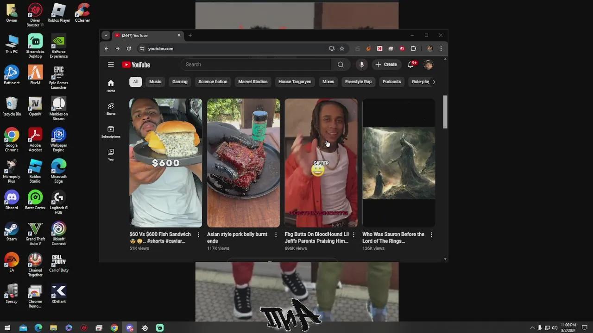Viewport: 593px width, 333px height.
Task: Reload the YouTube page
Action: (x=129, y=49)
